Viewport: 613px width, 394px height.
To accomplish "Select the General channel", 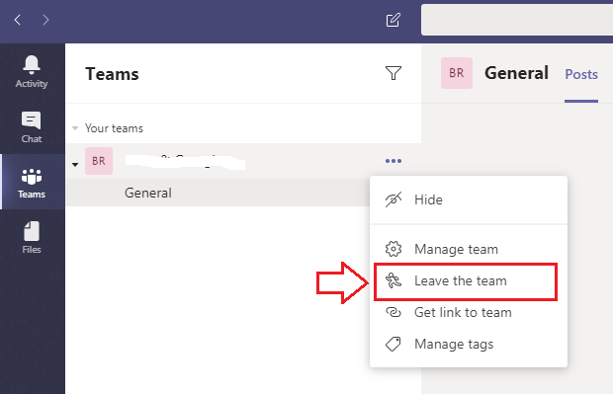I will tap(218, 193).
